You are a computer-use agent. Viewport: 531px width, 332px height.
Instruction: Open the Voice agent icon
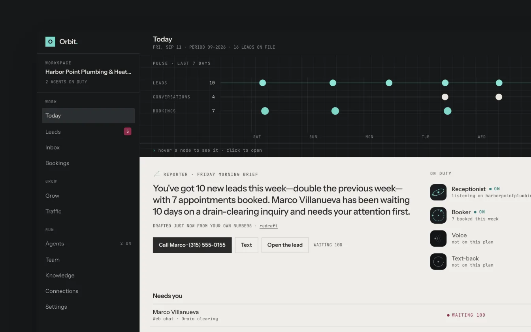(x=438, y=238)
